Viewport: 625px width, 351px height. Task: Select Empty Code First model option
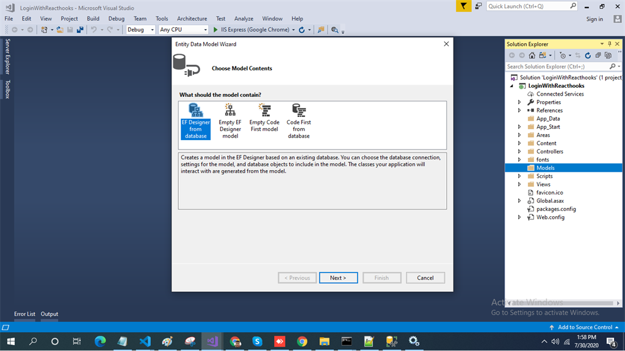[264, 118]
